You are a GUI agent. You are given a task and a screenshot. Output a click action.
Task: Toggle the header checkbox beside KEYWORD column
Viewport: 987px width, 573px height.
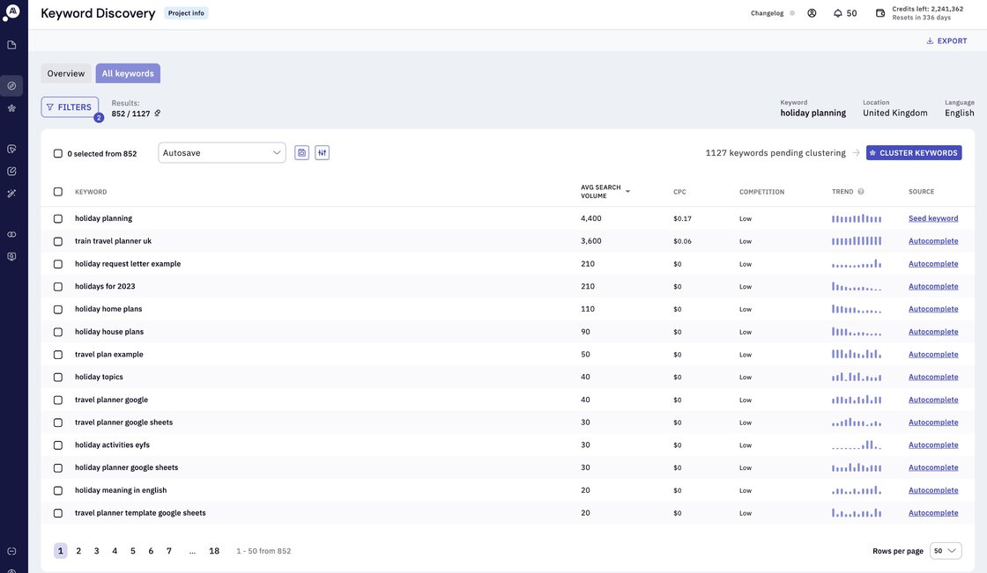pos(58,192)
